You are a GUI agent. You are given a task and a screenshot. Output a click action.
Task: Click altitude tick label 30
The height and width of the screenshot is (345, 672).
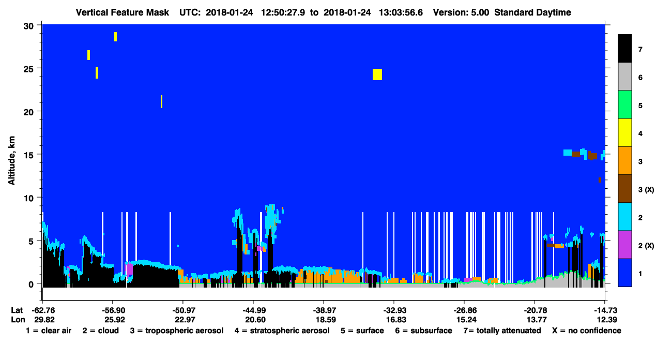click(29, 25)
